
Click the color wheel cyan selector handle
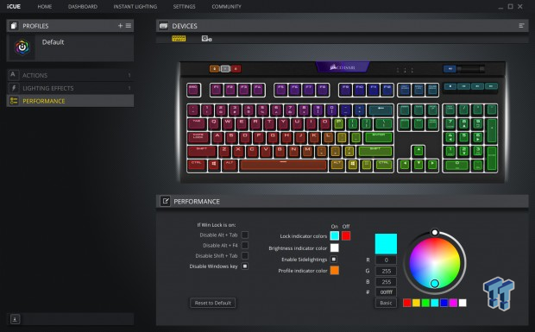(434, 283)
